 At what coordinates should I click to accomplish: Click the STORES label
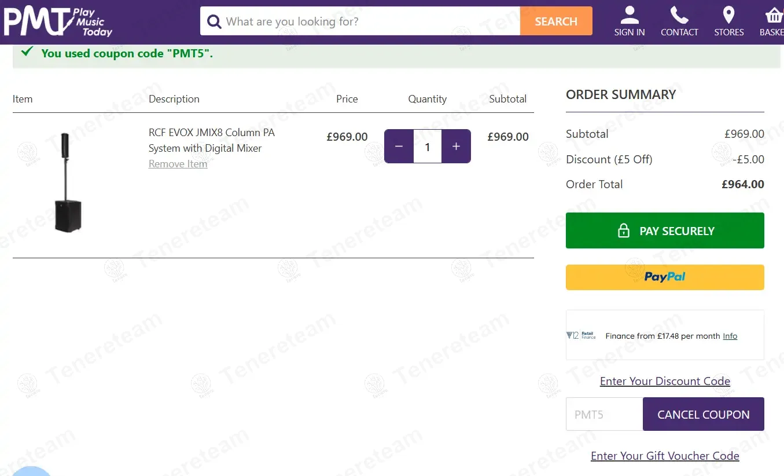(729, 32)
